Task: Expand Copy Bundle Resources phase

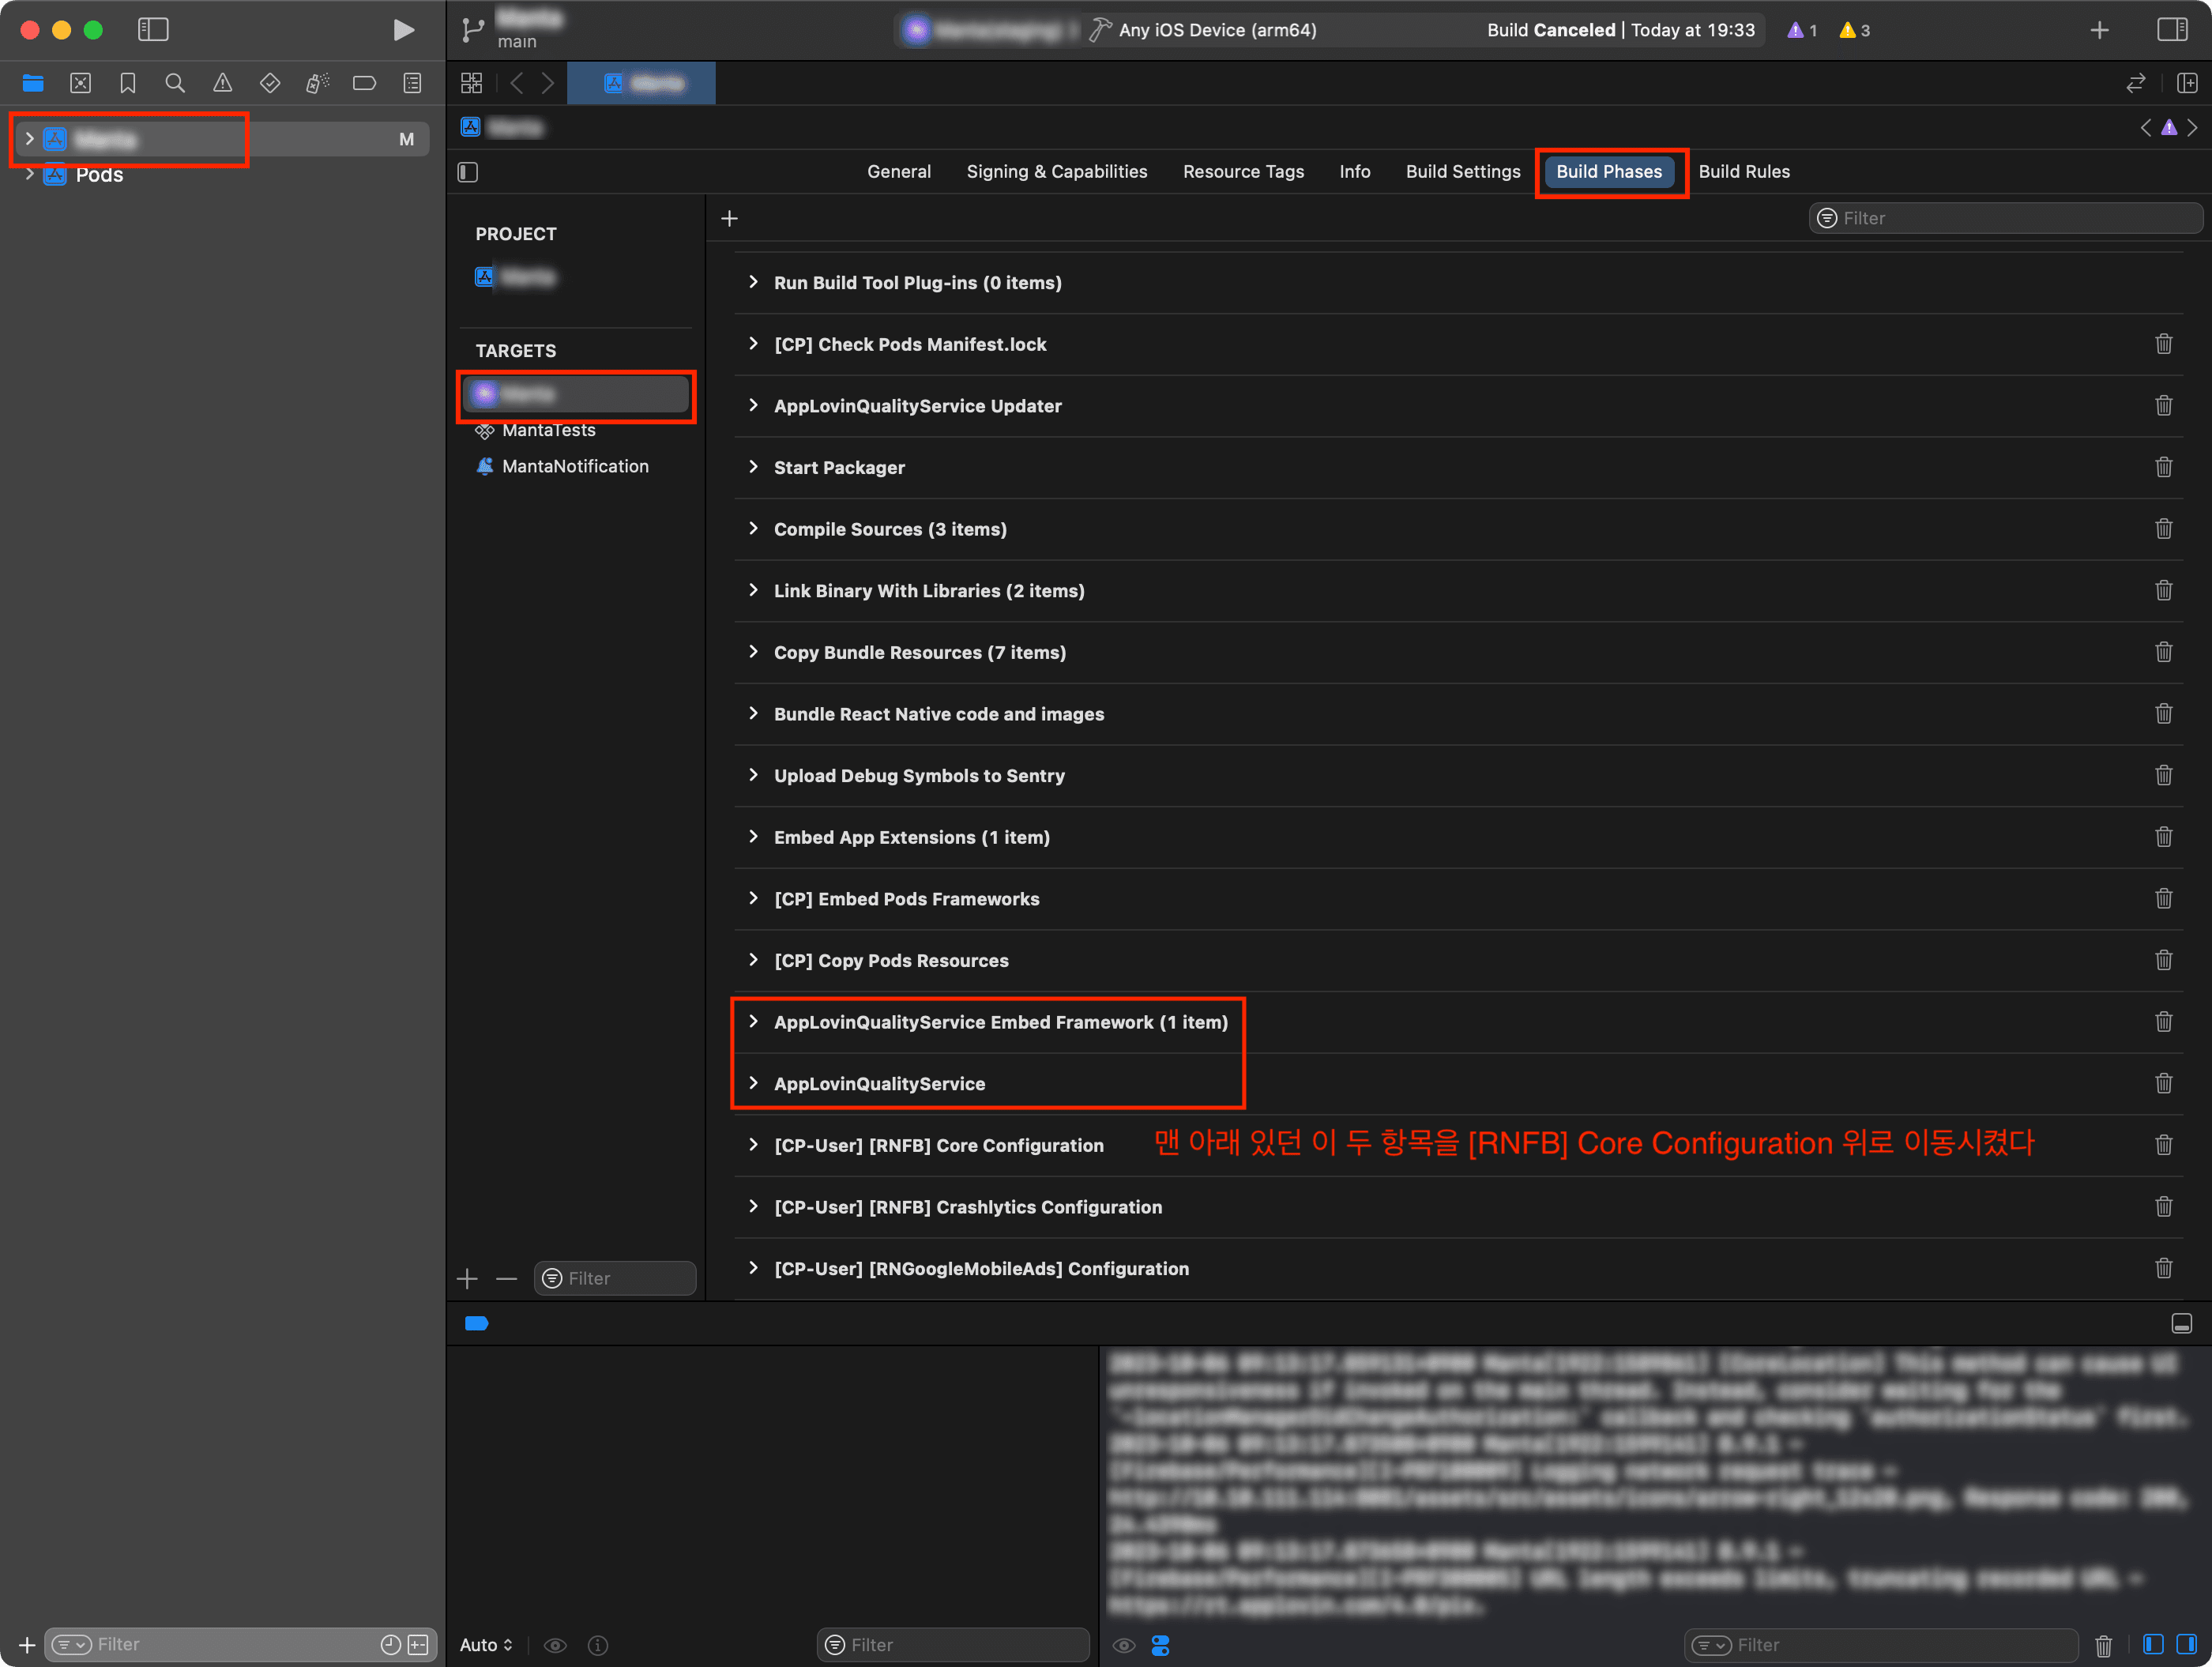Action: tap(753, 652)
